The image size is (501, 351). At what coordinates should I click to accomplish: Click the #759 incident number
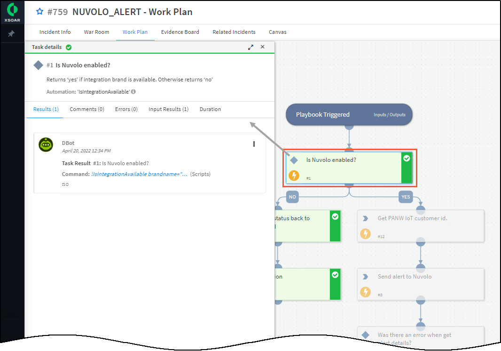click(x=57, y=12)
